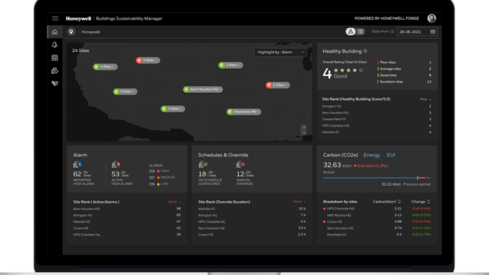Select the Poor sites legend row

(x=404, y=62)
